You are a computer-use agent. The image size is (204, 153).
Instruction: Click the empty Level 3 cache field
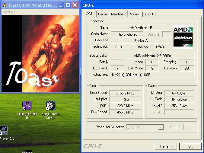tap(179, 112)
